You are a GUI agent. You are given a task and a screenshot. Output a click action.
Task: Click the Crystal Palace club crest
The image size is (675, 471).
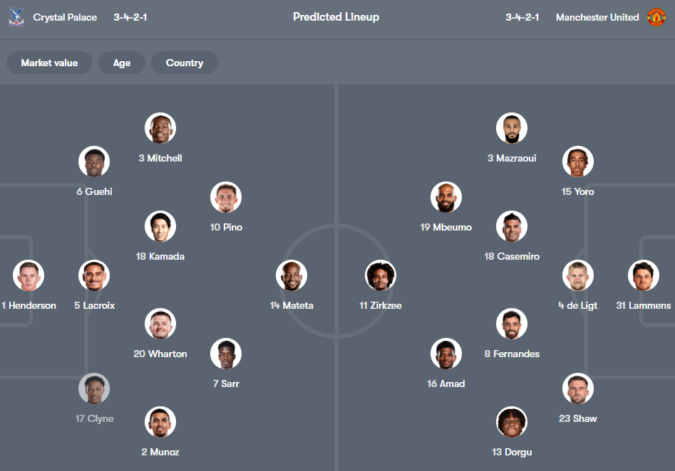tap(16, 17)
